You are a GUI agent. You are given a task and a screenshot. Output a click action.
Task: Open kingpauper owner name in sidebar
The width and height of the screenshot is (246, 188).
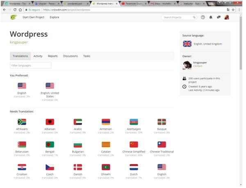click(x=200, y=63)
